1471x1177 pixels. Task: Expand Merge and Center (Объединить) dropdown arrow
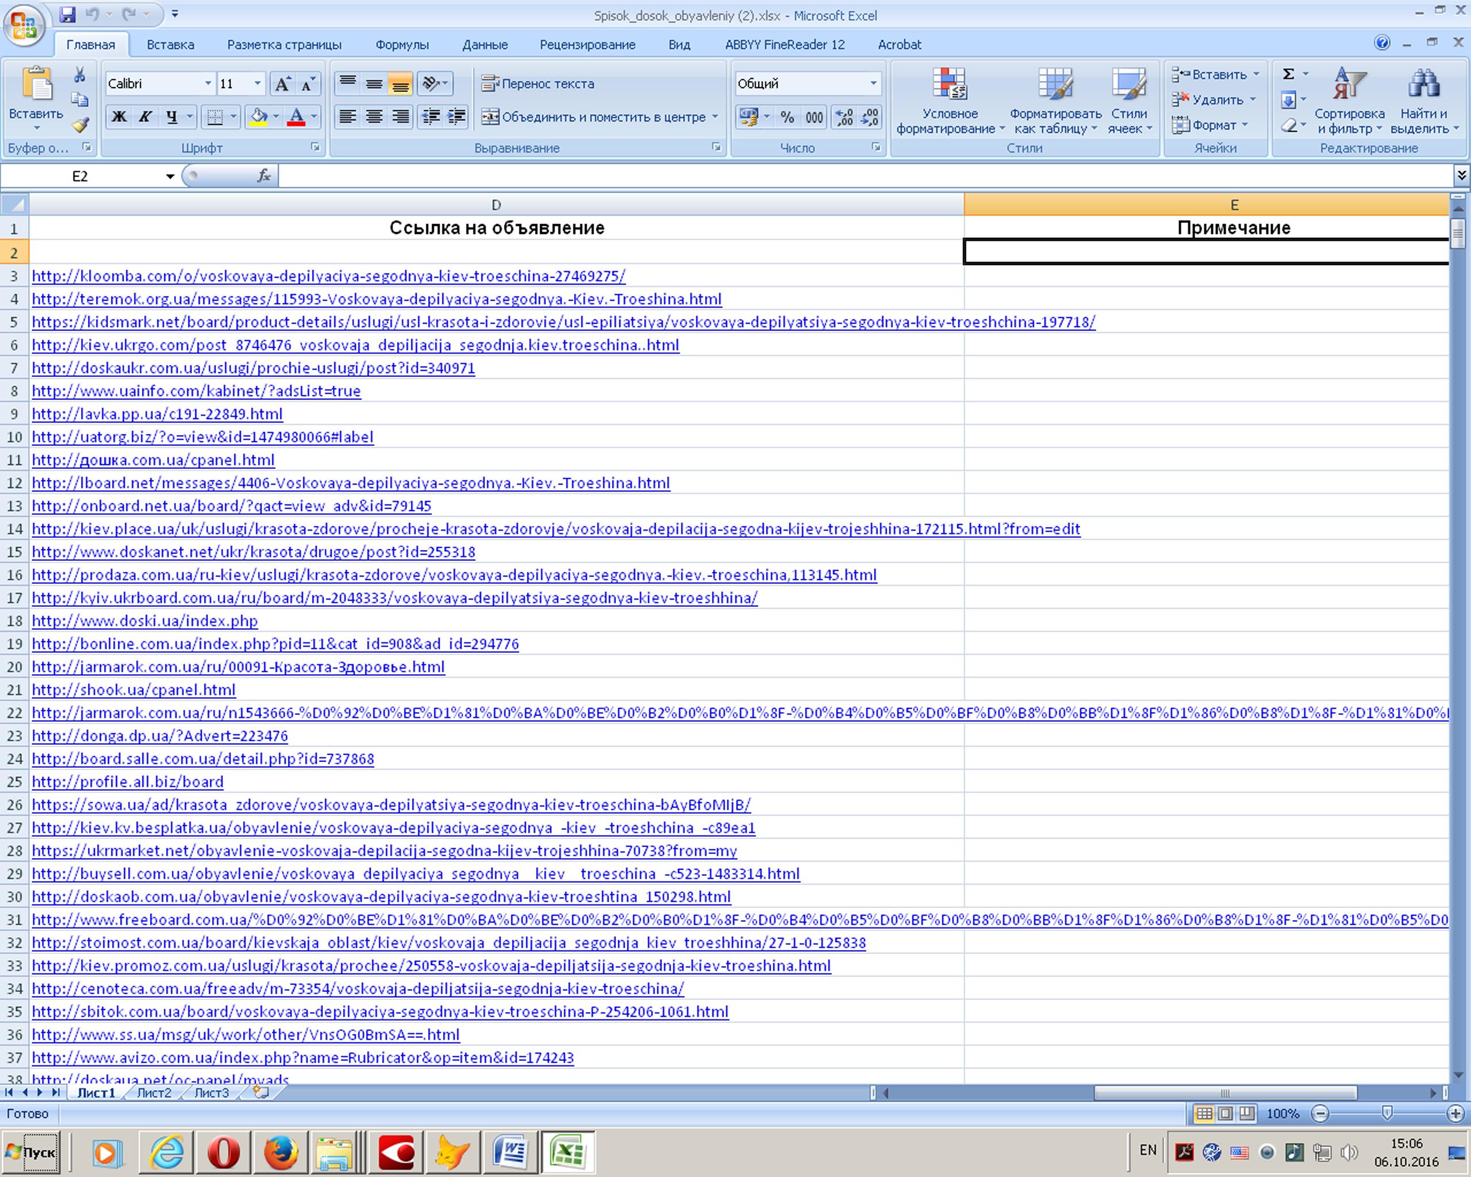point(715,117)
